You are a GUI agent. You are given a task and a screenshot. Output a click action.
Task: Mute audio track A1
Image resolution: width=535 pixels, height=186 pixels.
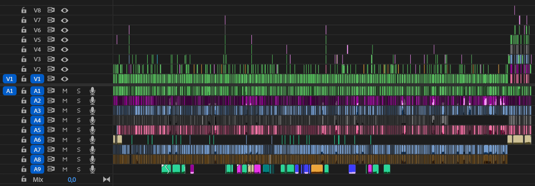coord(65,91)
